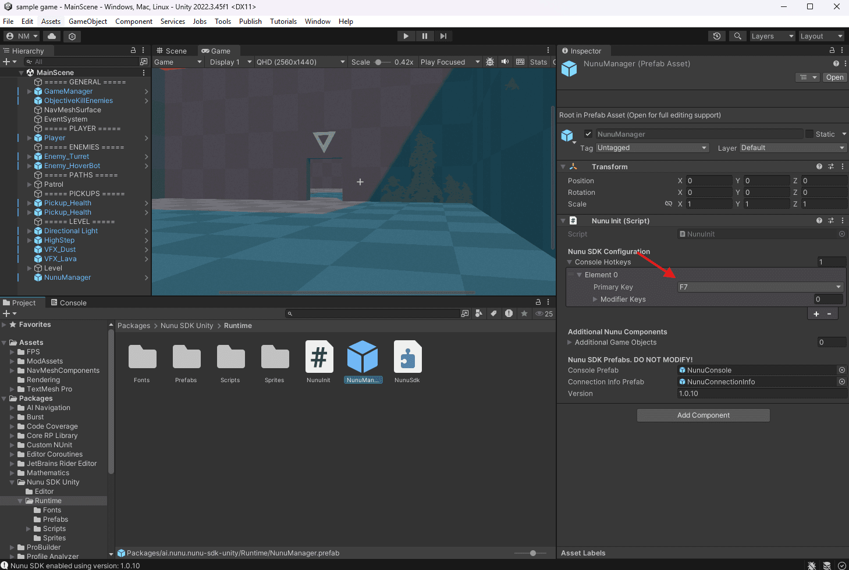Open the Inspector panel options menu
Viewport: 849px width, 570px height.
(x=842, y=51)
